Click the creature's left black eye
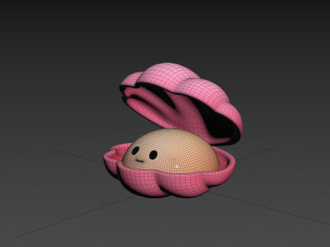This screenshot has height=247, width=330. (135, 151)
